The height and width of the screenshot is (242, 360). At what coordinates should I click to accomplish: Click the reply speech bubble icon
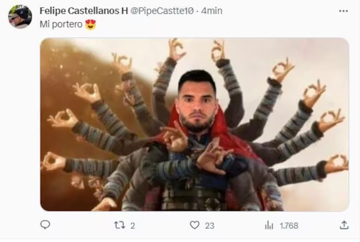tap(45, 225)
